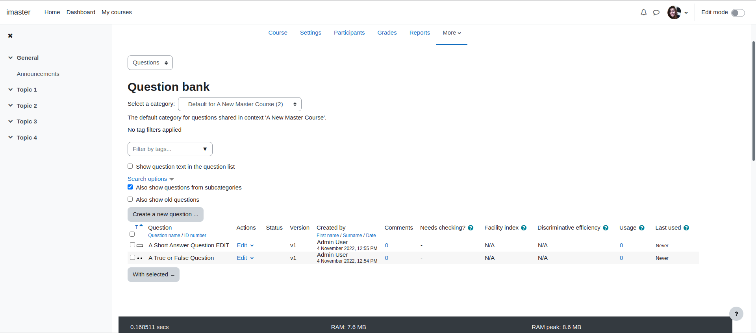Sort by creator Surname
The width and height of the screenshot is (756, 333).
tap(352, 235)
